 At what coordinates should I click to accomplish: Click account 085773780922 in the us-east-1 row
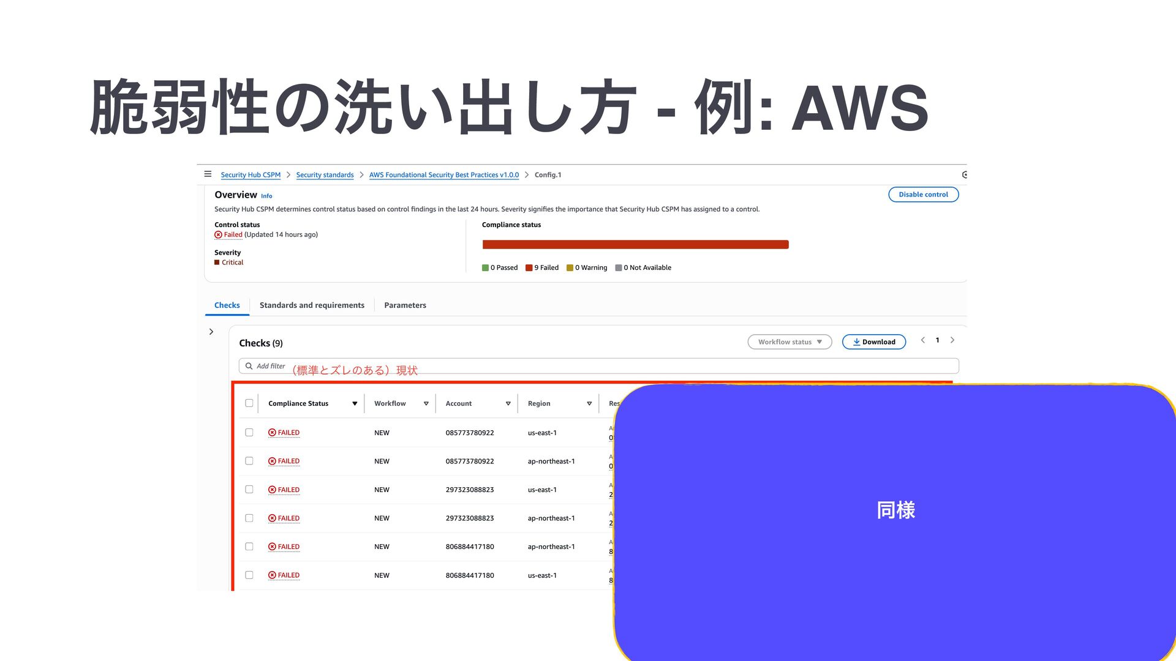pyautogui.click(x=470, y=433)
